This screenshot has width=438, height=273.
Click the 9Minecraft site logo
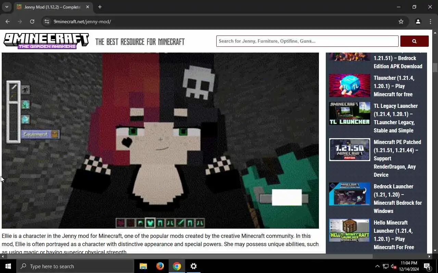pyautogui.click(x=46, y=41)
